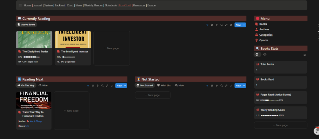Switch to the Wish List tab
Viewport: 319px width, 139px height.
164,86
